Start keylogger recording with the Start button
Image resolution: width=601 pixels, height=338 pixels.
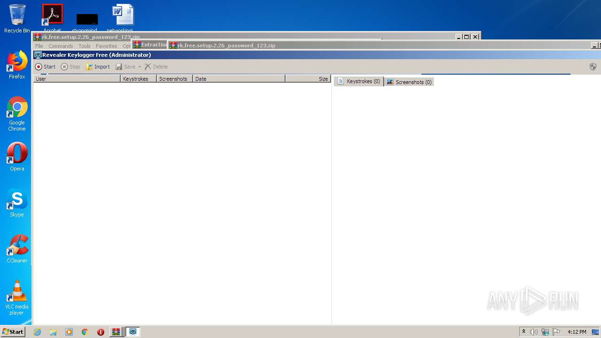point(45,67)
